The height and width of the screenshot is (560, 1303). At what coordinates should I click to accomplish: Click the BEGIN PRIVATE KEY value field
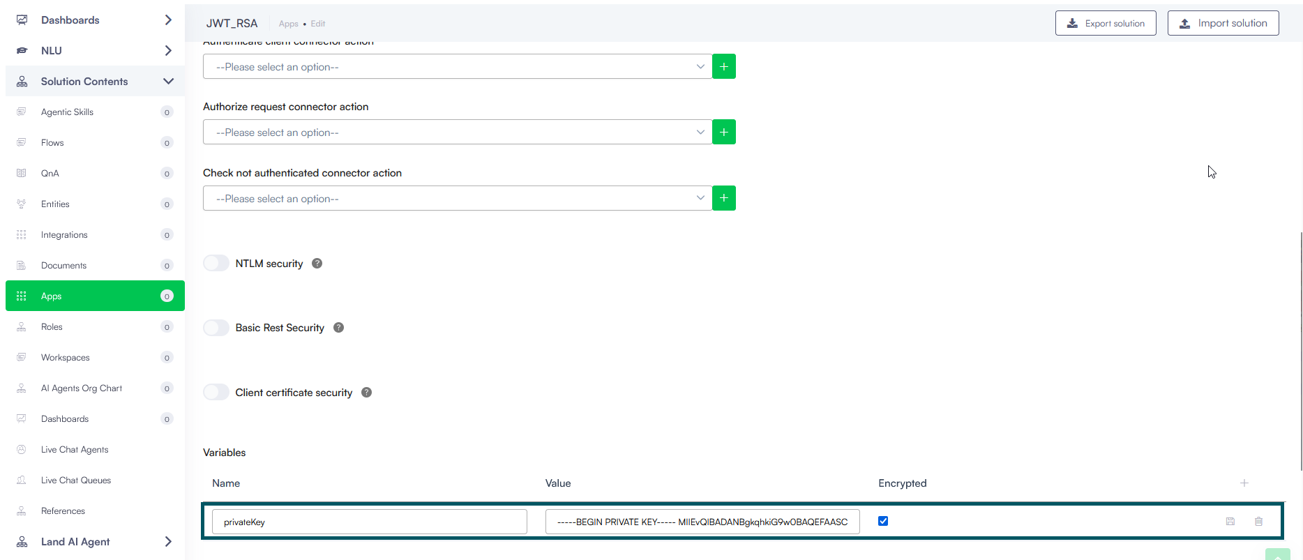[702, 522]
